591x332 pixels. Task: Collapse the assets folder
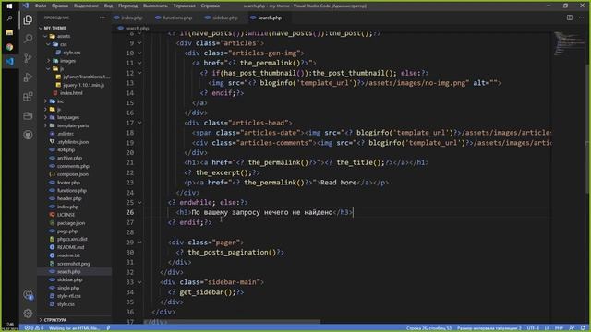click(45, 36)
